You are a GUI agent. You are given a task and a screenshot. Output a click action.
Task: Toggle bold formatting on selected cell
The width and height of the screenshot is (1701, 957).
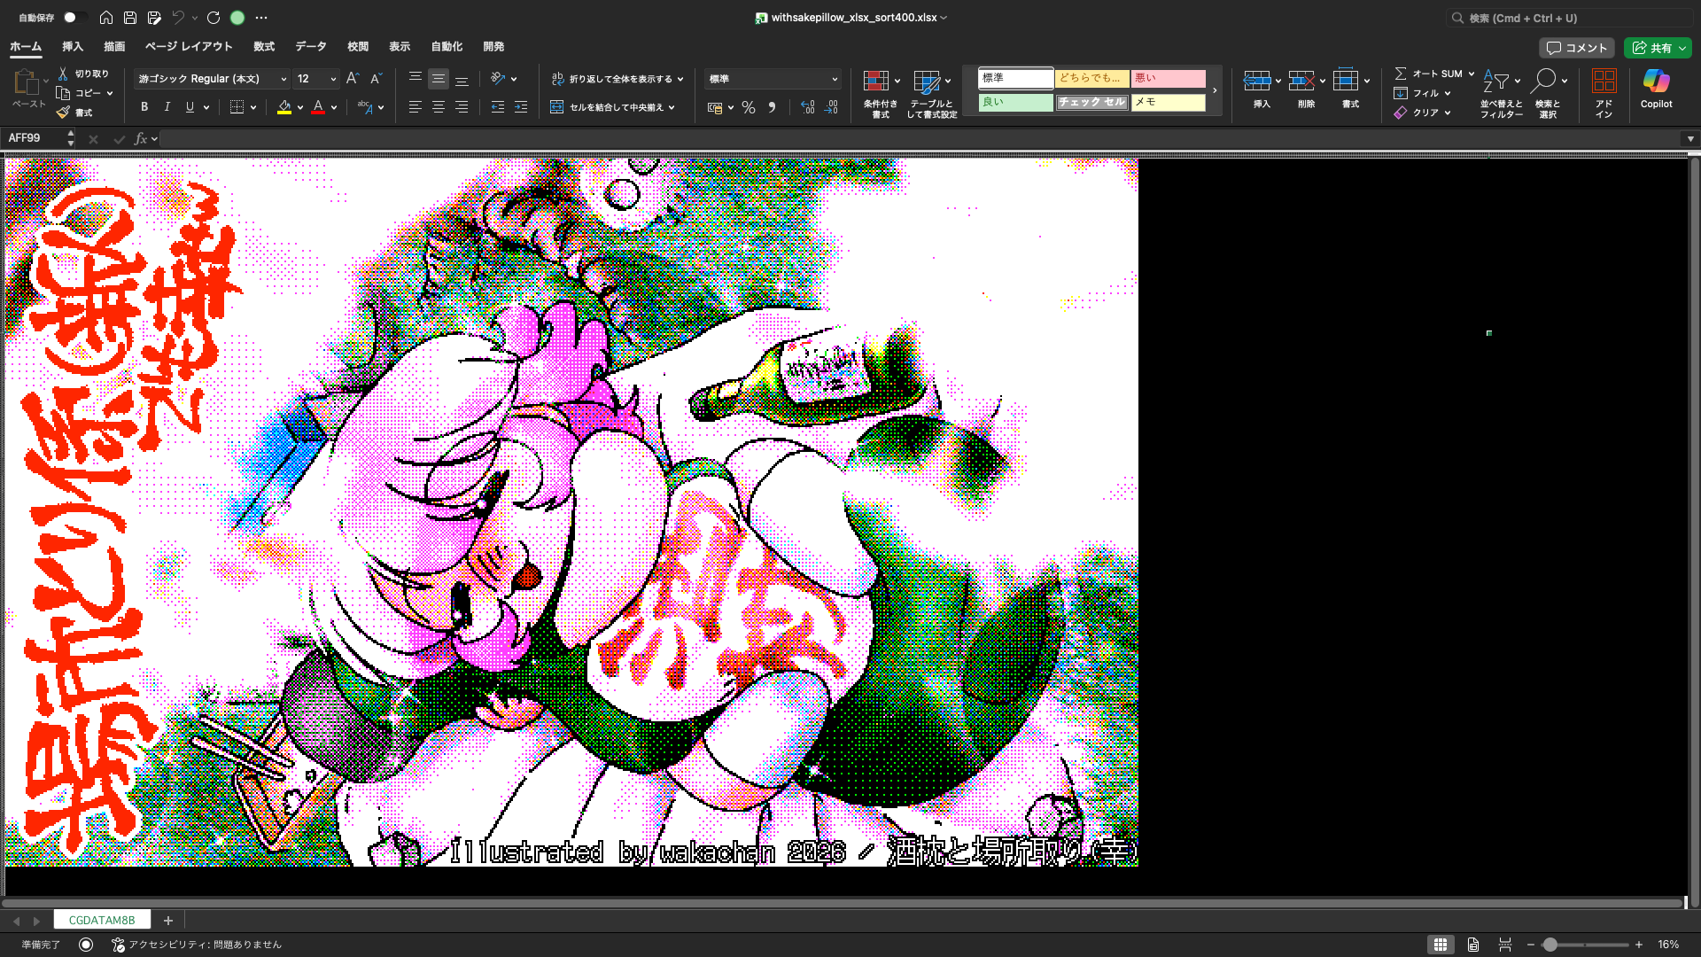(x=144, y=106)
